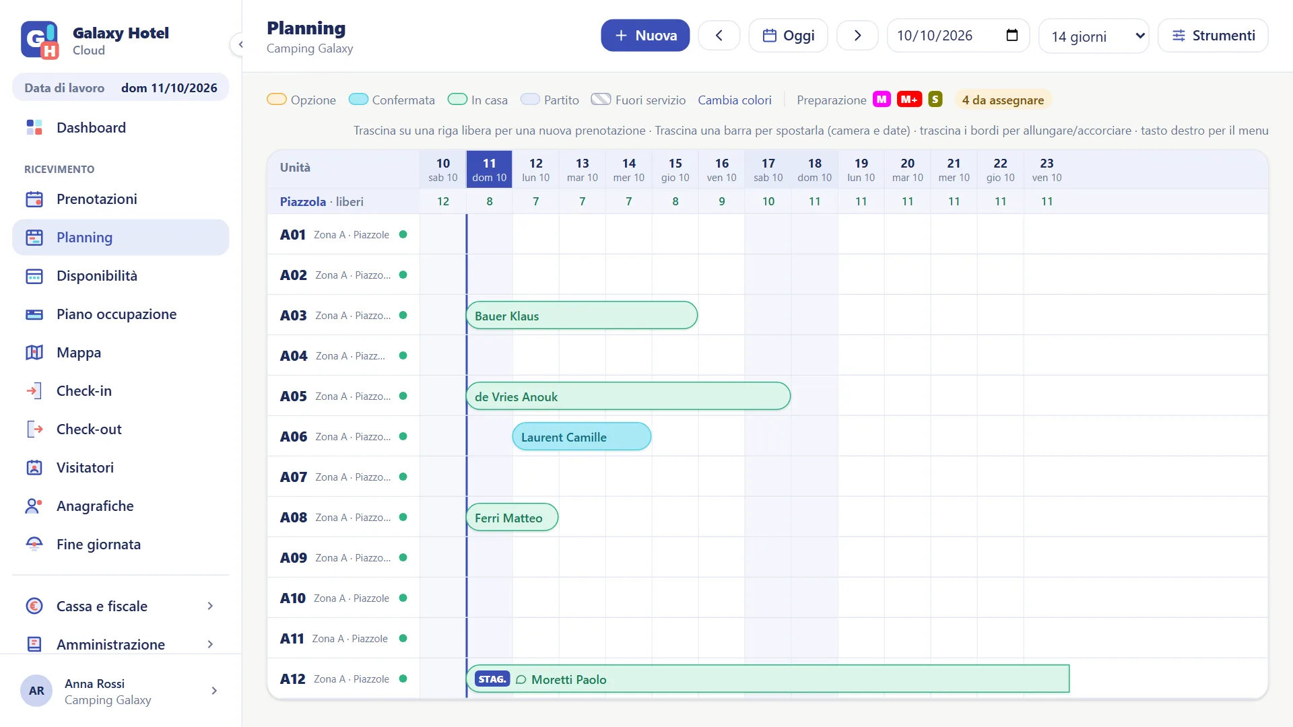Viewport: 1293px width, 727px height.
Task: Select the 11 dom 10 column header
Action: click(x=490, y=170)
